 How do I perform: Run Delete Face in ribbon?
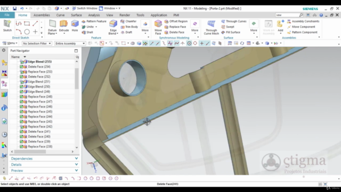coord(174,32)
